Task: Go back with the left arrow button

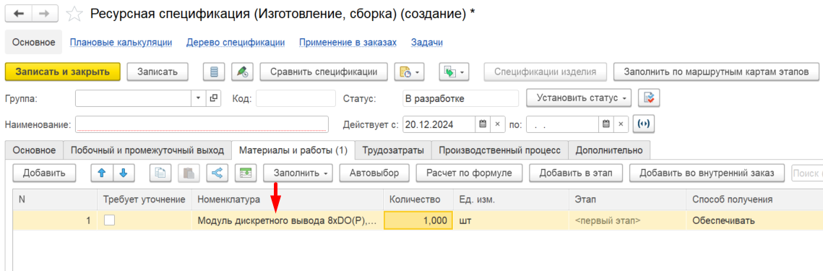Action: [19, 14]
